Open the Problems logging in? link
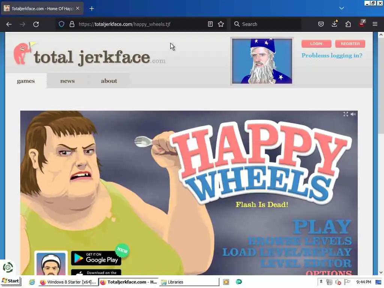Viewport: 384px width, 288px height. tap(332, 55)
